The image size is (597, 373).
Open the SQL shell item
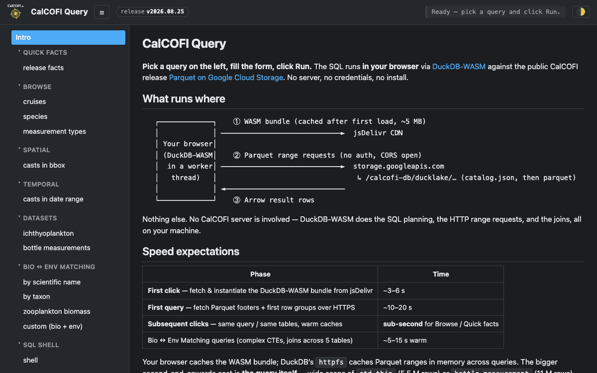point(30,360)
